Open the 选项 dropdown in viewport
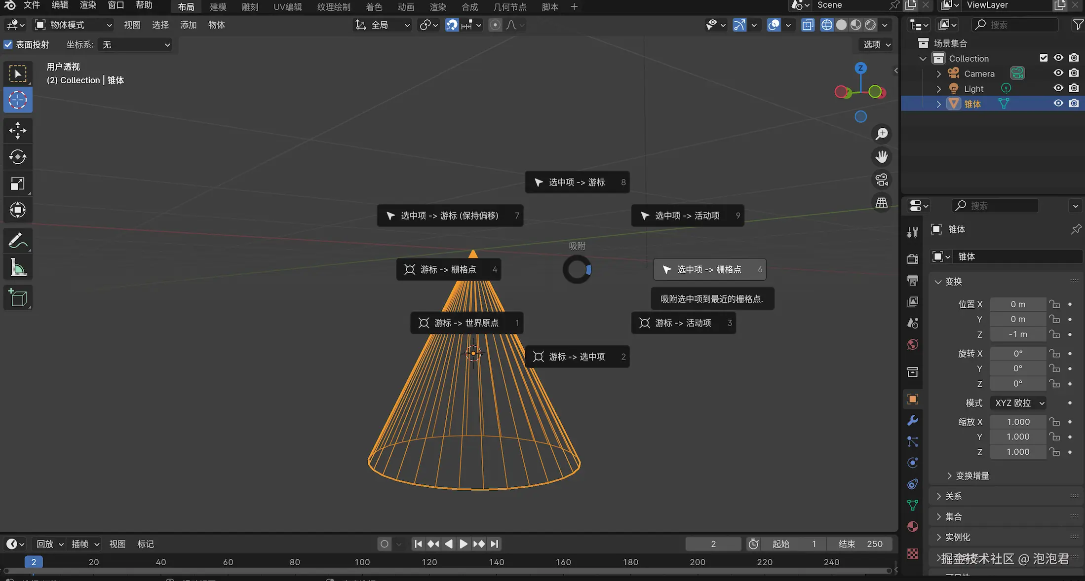The width and height of the screenshot is (1085, 581). coord(877,44)
